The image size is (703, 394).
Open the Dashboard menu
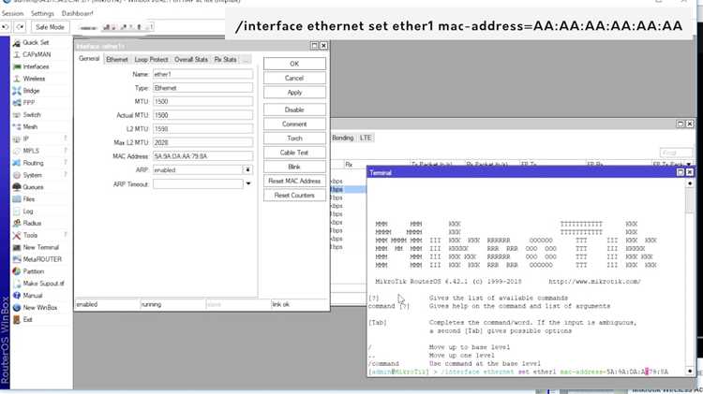[78, 13]
